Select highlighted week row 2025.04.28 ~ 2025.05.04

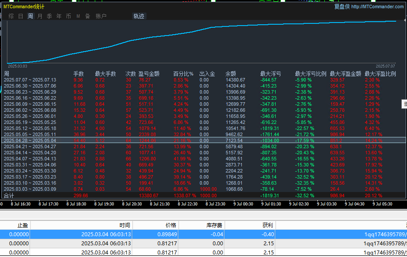pyautogui.click(x=203, y=140)
